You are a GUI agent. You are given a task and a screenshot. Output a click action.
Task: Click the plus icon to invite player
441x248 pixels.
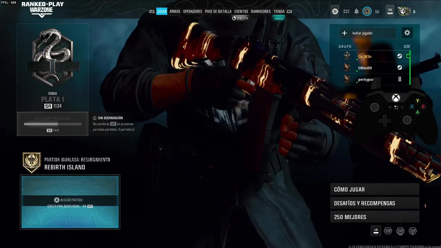point(345,33)
